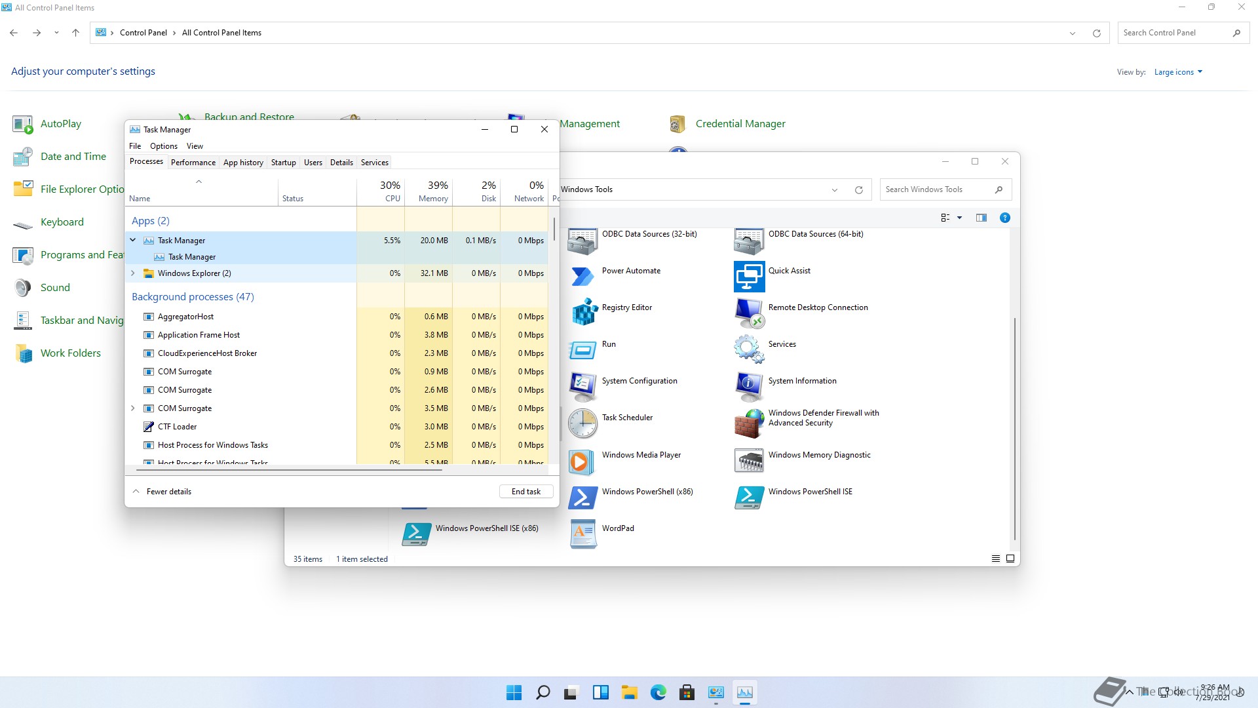
Task: Open System Information icon
Action: pos(749,387)
